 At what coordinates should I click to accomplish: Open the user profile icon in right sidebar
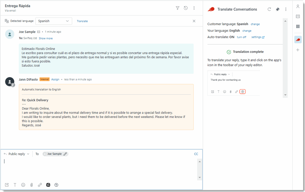298,6
